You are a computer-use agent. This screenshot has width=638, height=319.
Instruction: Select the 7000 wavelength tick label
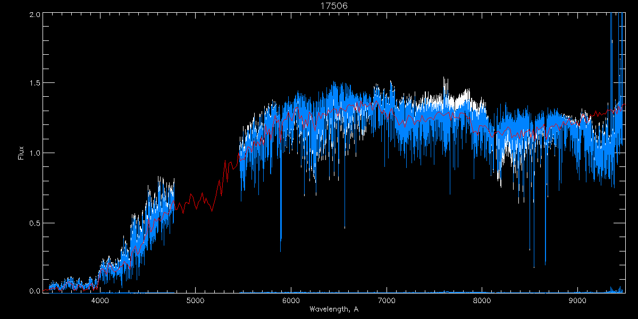(x=387, y=300)
